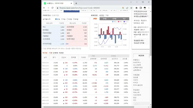
Task: Click the +17,306 기관 순매매량 value
Action: pos(94,83)
